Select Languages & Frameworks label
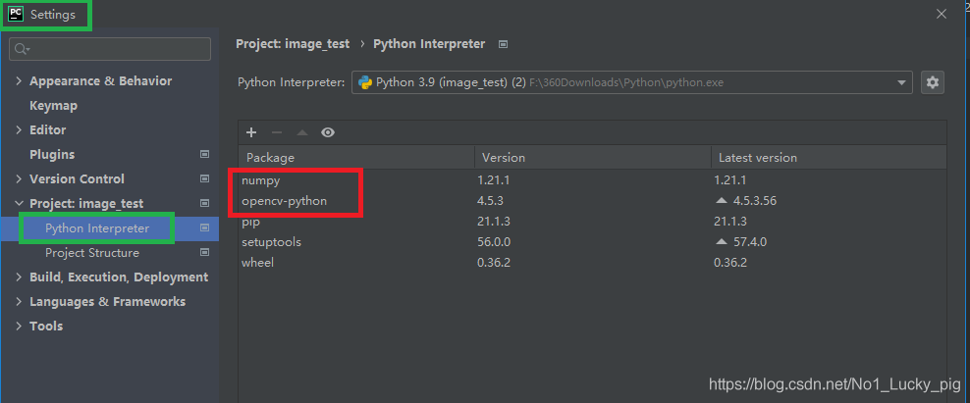This screenshot has height=403, width=970. (x=108, y=302)
